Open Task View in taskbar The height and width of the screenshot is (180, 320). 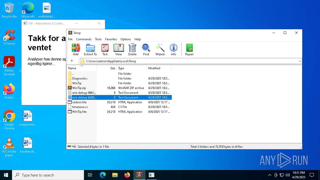click(x=90, y=175)
